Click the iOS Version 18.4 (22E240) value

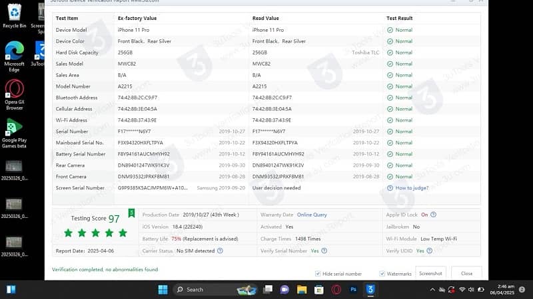(x=187, y=227)
